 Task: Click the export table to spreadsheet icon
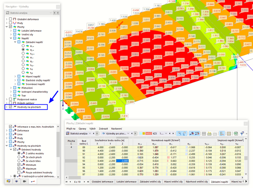click(x=236, y=134)
